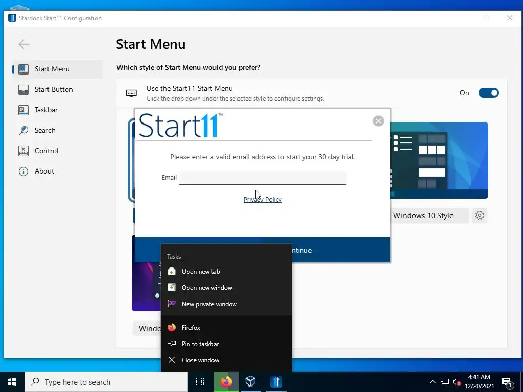Click the Start11 taskbar icon

pyautogui.click(x=276, y=382)
